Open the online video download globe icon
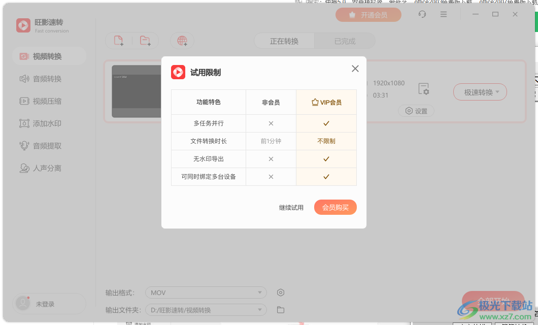 click(182, 41)
